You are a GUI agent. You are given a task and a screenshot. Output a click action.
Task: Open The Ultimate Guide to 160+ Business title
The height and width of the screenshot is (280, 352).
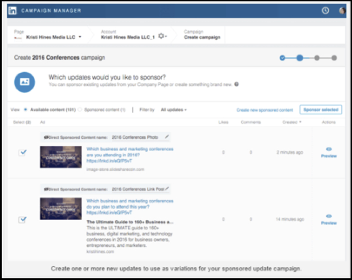[x=130, y=222]
